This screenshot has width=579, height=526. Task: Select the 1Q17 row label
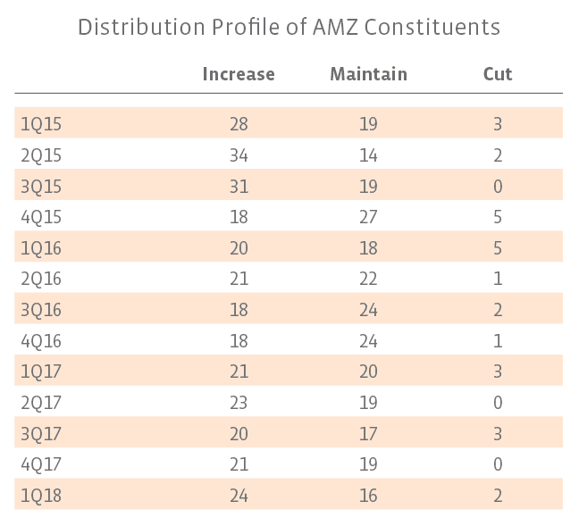coord(41,372)
